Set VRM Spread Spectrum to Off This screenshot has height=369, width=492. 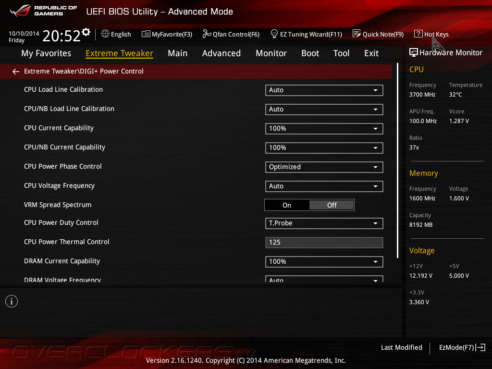[x=332, y=205]
